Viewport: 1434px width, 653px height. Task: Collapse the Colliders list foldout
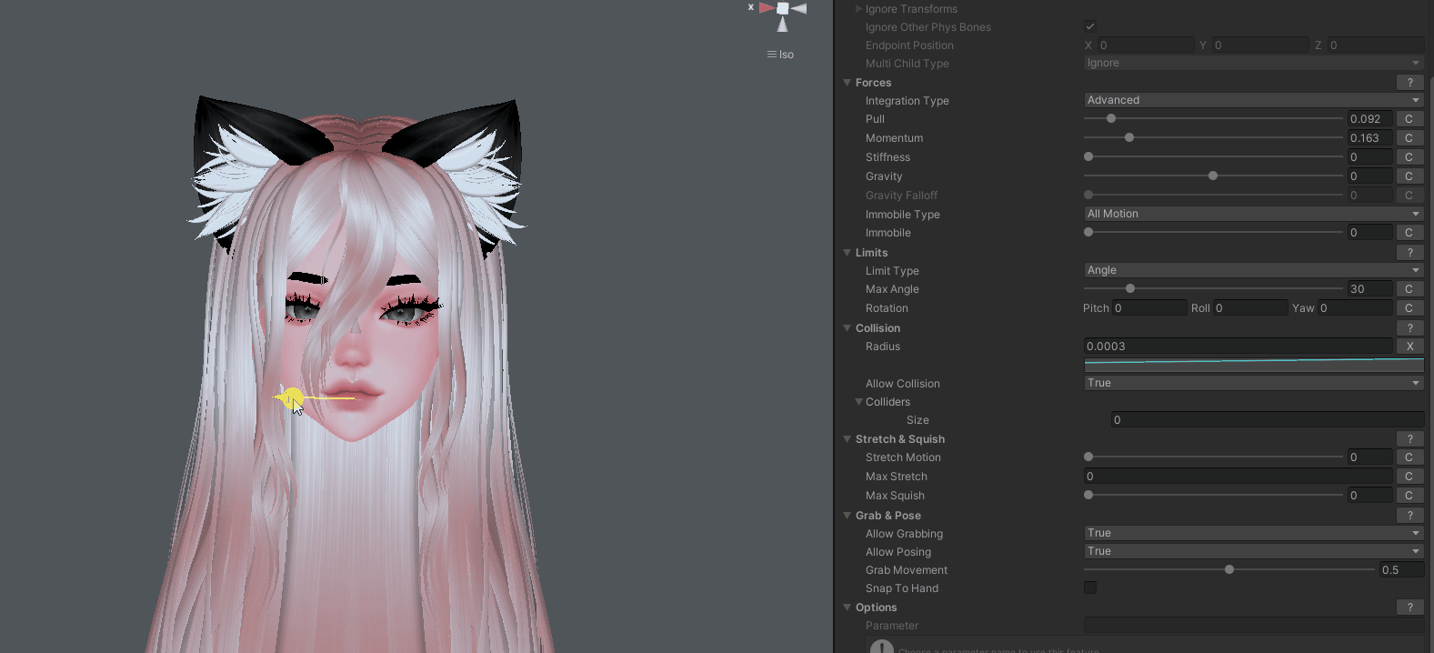858,402
